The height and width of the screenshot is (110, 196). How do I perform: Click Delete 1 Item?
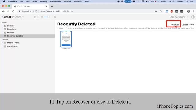click(188, 25)
